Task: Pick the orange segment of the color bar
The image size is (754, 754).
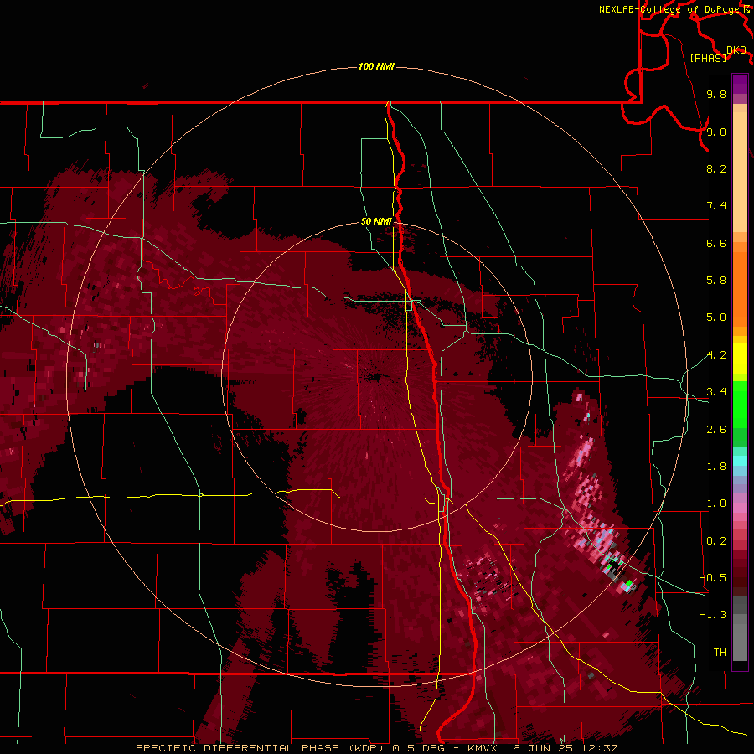Action: coord(740,290)
